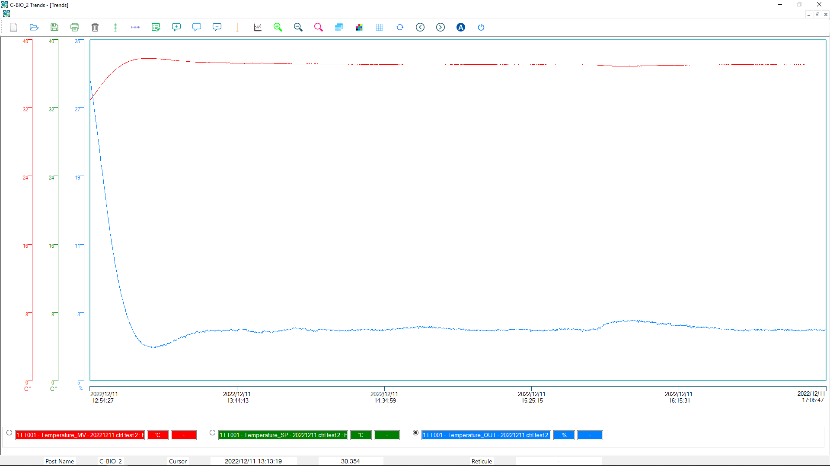Print the trend chart
The height and width of the screenshot is (466, 830).
coord(75,27)
